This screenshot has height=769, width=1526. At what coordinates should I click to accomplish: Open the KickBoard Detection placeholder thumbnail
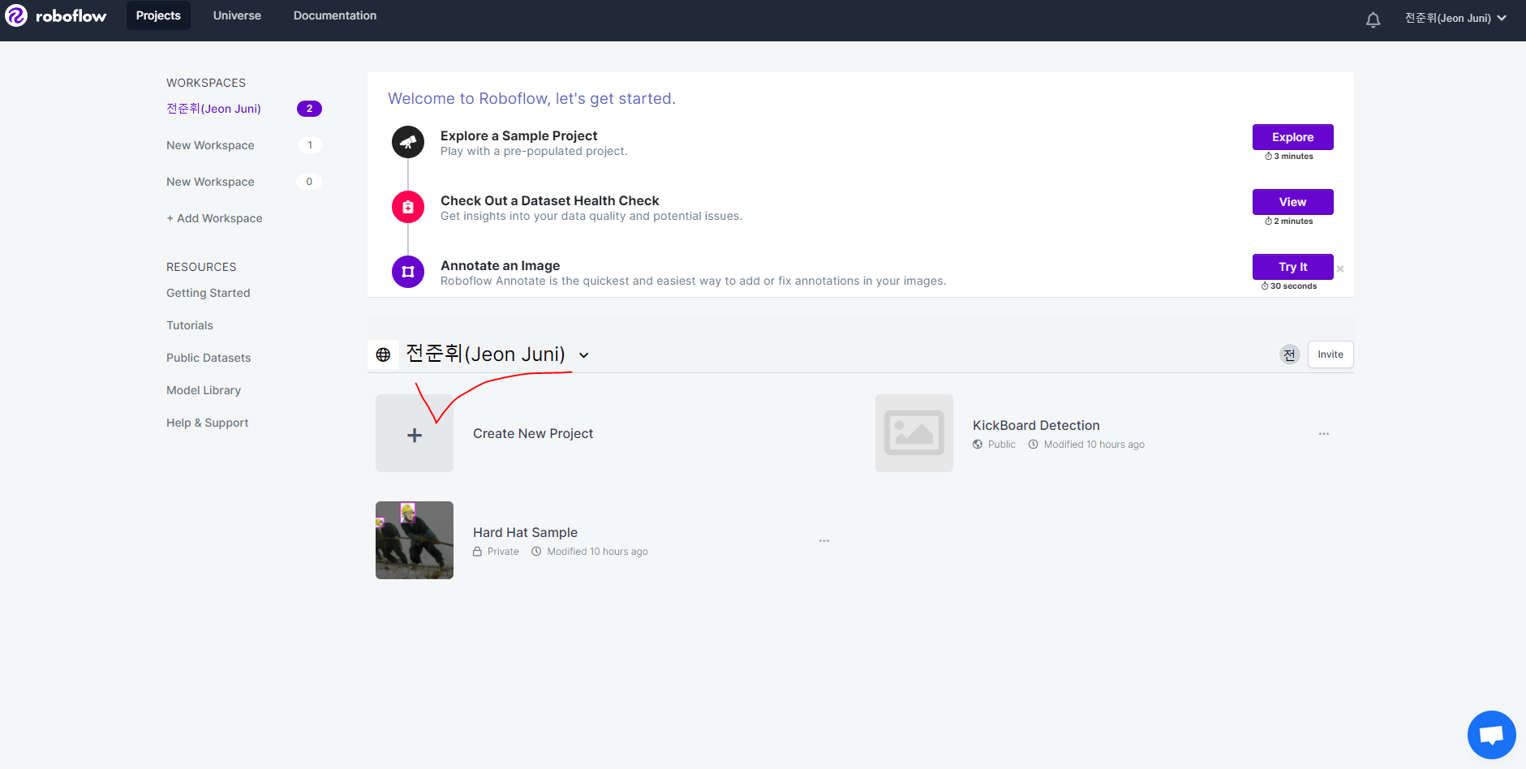(914, 433)
